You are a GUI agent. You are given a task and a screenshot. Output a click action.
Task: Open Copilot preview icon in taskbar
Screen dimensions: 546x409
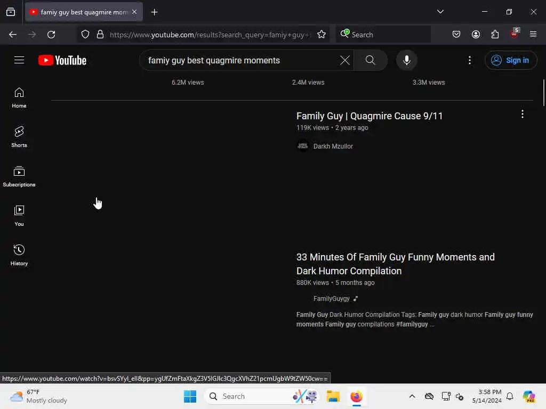pos(528,396)
